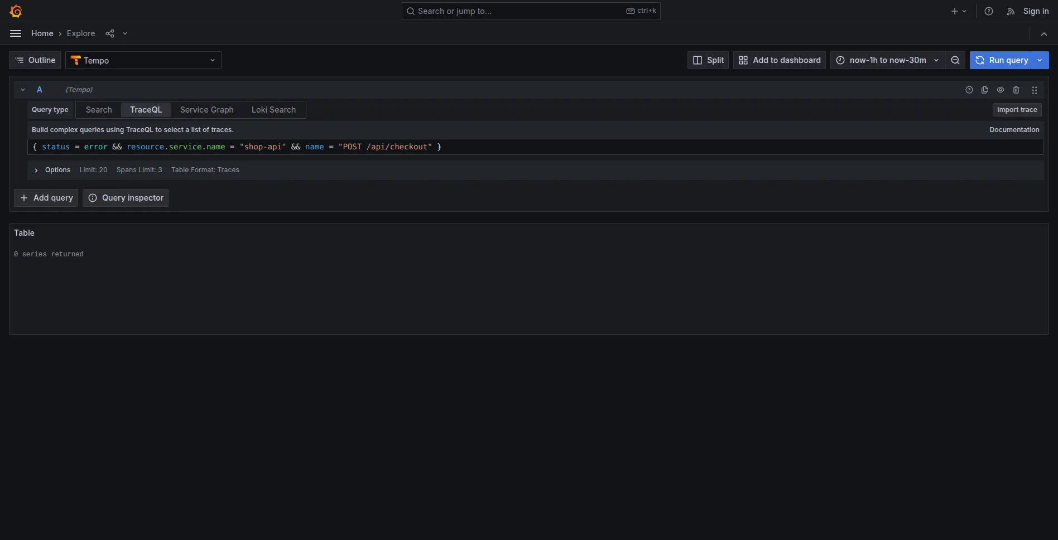Select the Loki Search query type

tap(273, 110)
